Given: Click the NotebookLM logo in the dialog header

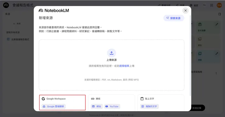Looking at the screenshot, I should pos(54,10).
